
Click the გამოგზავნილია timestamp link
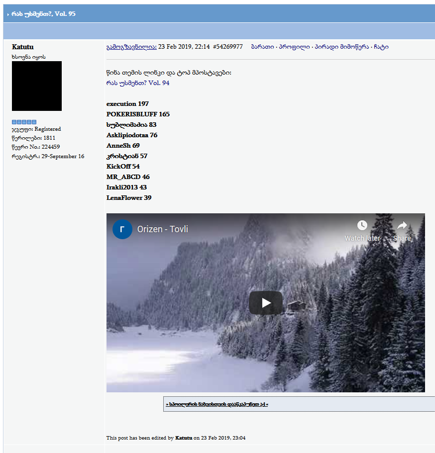pyautogui.click(x=128, y=46)
